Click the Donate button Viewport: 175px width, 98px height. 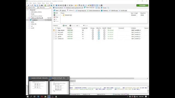tap(142, 5)
